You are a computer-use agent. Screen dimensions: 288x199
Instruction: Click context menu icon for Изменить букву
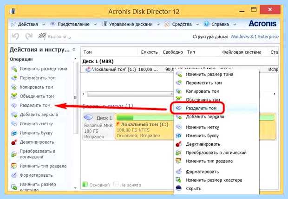pos(179,136)
